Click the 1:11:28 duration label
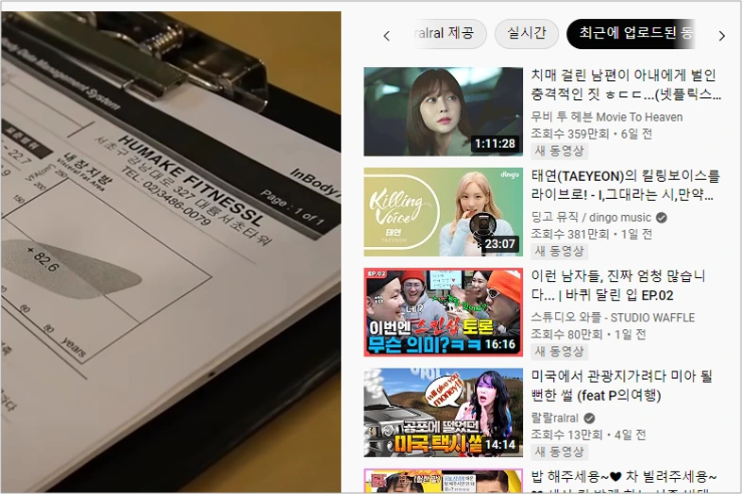The width and height of the screenshot is (742, 494). pos(495,143)
